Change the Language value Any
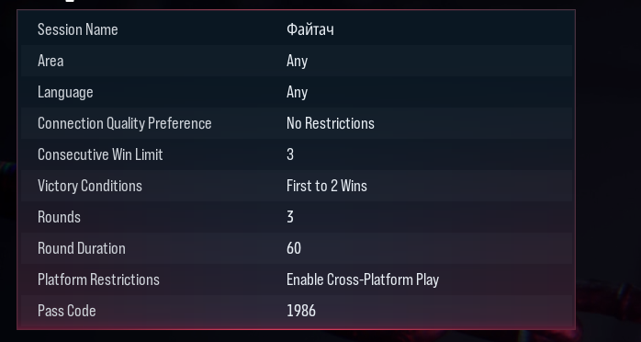The width and height of the screenshot is (641, 342). click(297, 92)
